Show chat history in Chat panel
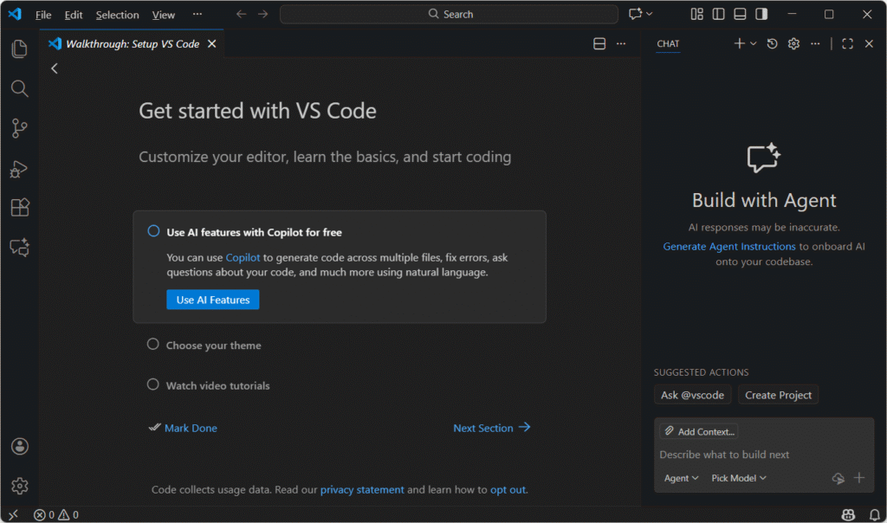The width and height of the screenshot is (887, 523). coord(772,43)
